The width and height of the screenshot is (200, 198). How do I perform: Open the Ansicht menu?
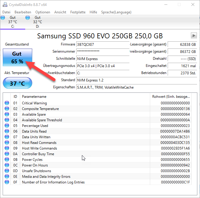click(60, 12)
